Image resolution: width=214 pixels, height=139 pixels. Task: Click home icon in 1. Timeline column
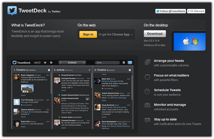[49, 70]
